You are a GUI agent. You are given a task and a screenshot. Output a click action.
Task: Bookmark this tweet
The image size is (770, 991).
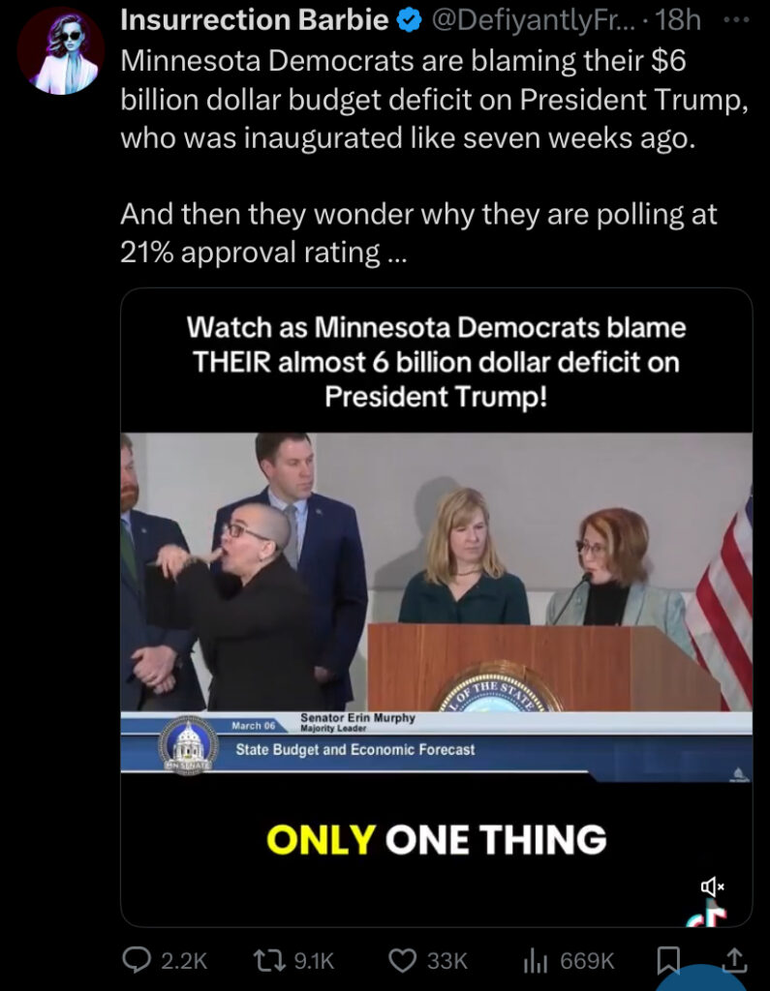pyautogui.click(x=668, y=960)
